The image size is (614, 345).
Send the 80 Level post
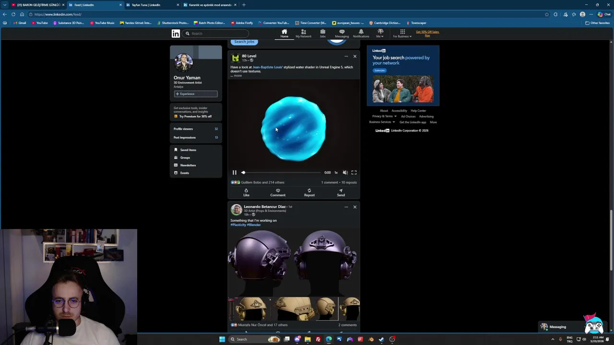341,192
